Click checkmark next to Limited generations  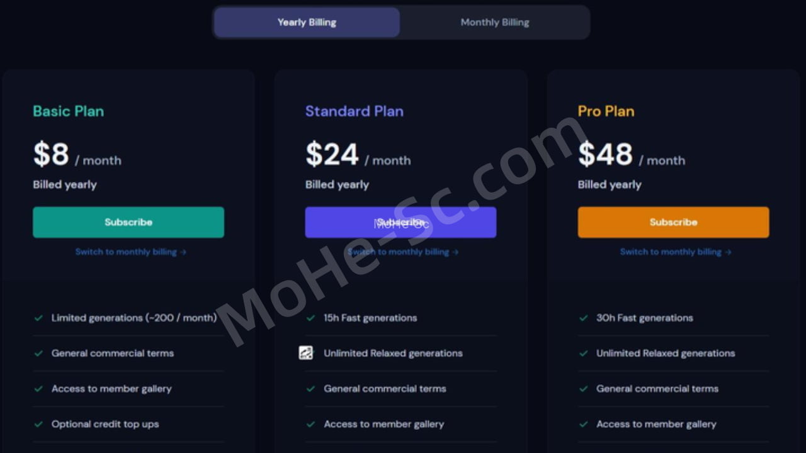38,318
